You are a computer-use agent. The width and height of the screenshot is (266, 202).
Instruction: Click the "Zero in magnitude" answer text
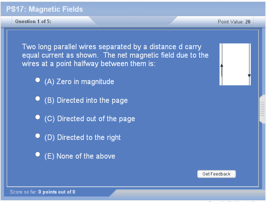click(x=85, y=82)
